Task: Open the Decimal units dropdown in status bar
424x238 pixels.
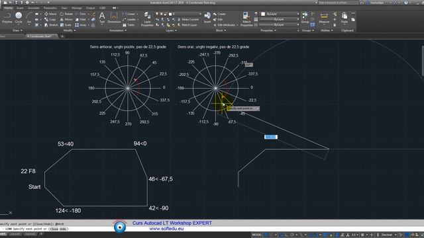Action: [389, 235]
